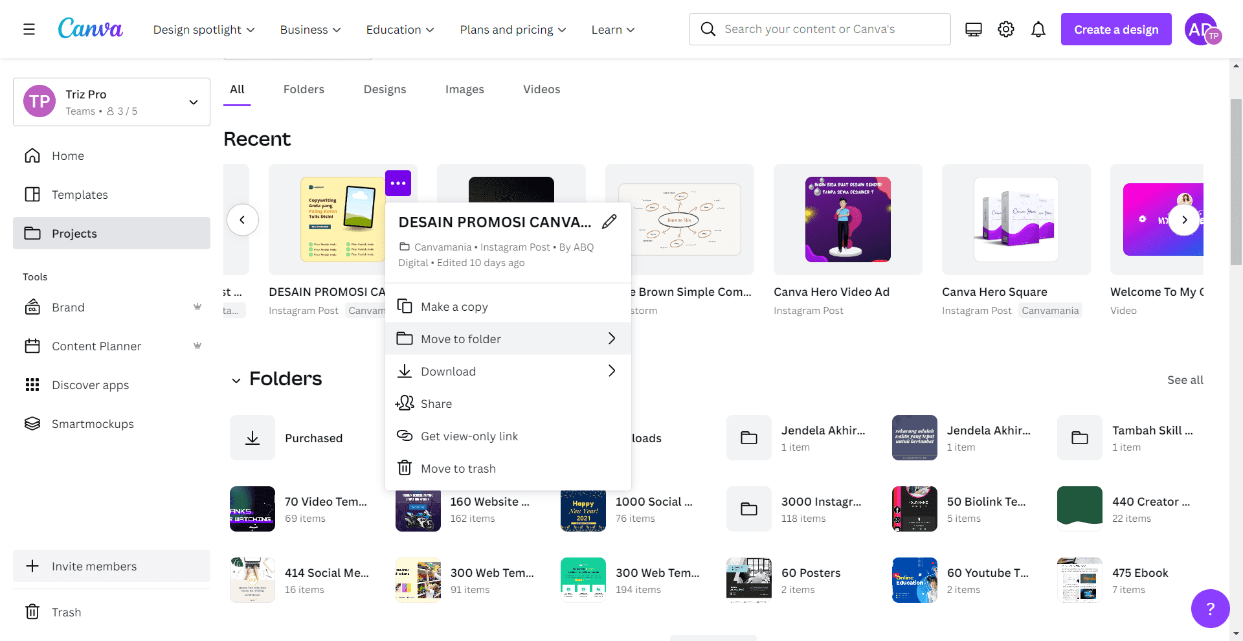Expand the Move to folder submenu arrow
Viewport: 1243px width, 641px height.
click(612, 338)
